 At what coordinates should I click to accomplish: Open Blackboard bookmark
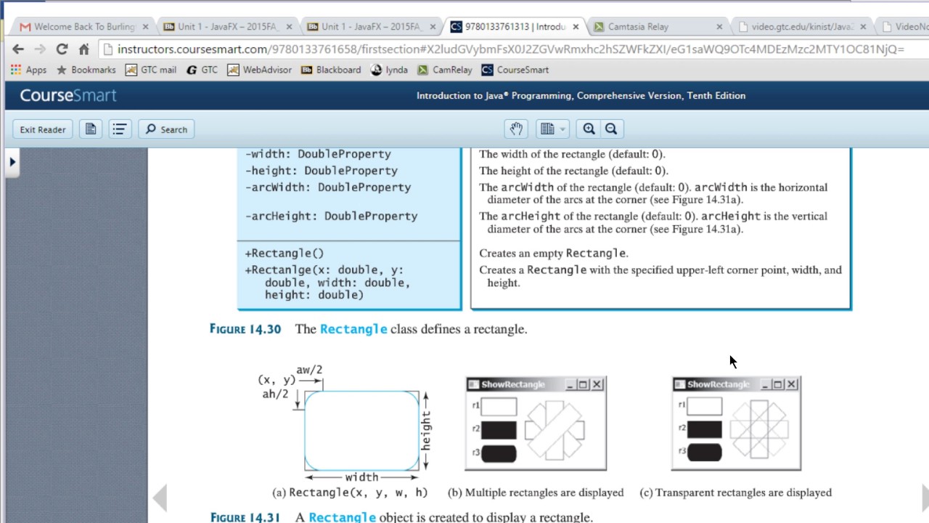330,70
